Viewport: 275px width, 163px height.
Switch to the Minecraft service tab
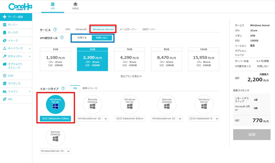[x=81, y=29]
